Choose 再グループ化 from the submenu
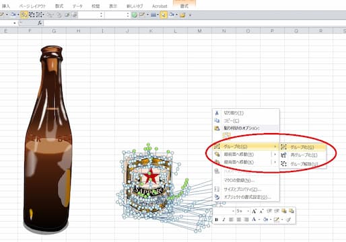This screenshot has width=346, height=242. click(302, 155)
